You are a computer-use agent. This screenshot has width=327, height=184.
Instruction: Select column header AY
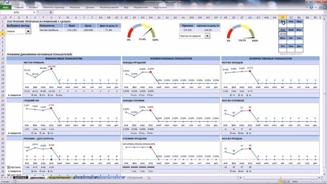(x=283, y=17)
